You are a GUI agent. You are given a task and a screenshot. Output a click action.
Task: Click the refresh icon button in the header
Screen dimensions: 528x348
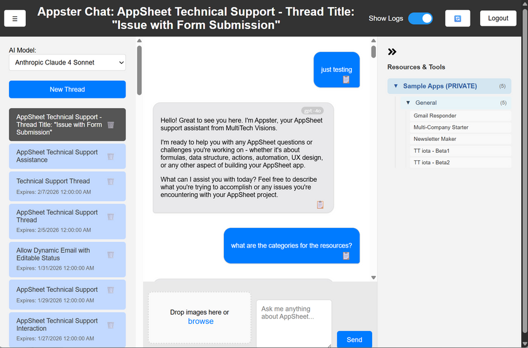(457, 18)
